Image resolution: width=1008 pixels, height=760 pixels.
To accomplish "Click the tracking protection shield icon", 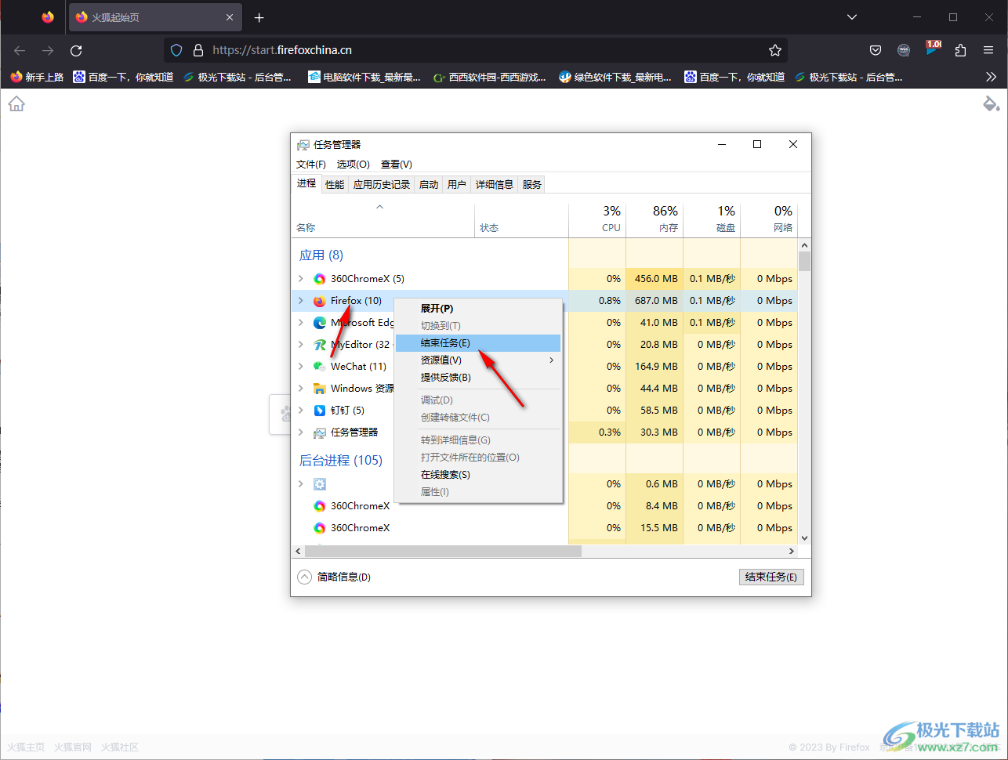I will coord(176,50).
